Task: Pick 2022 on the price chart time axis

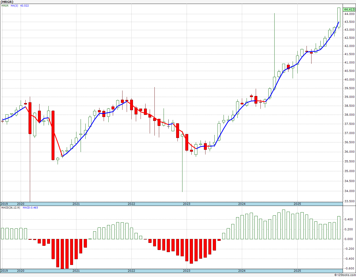Action: pos(131,204)
